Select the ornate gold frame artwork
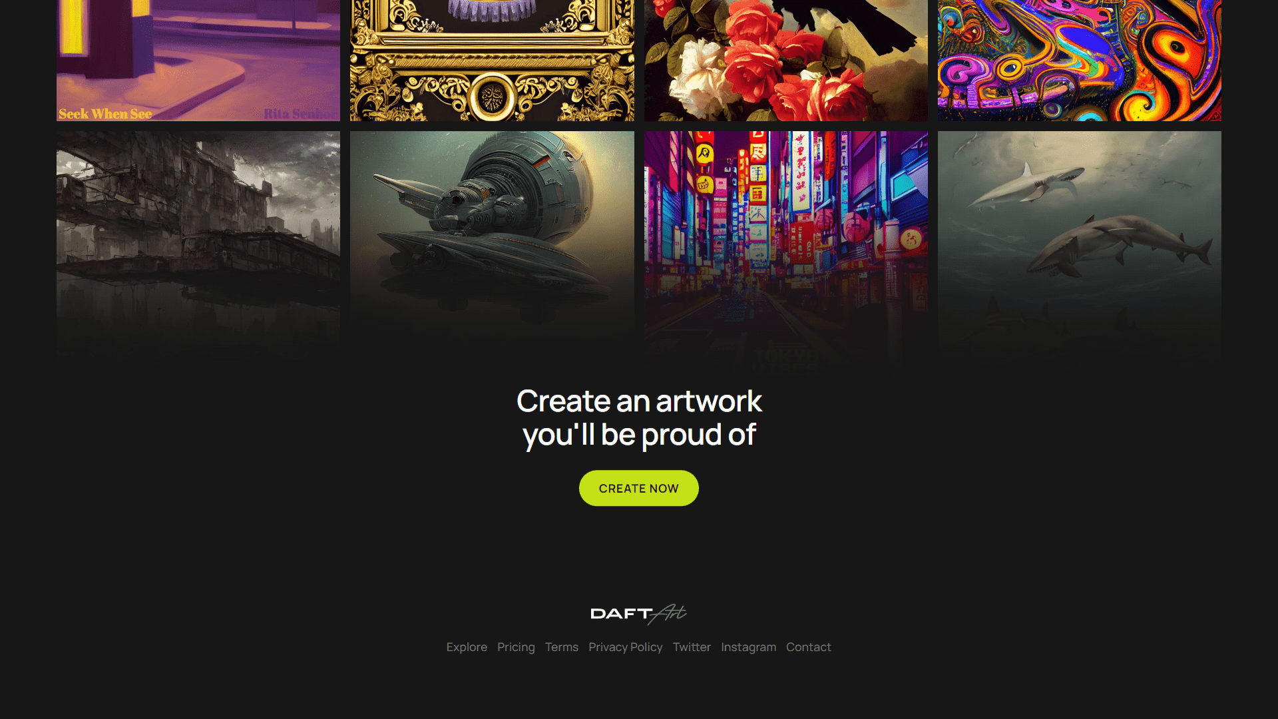 (x=492, y=61)
